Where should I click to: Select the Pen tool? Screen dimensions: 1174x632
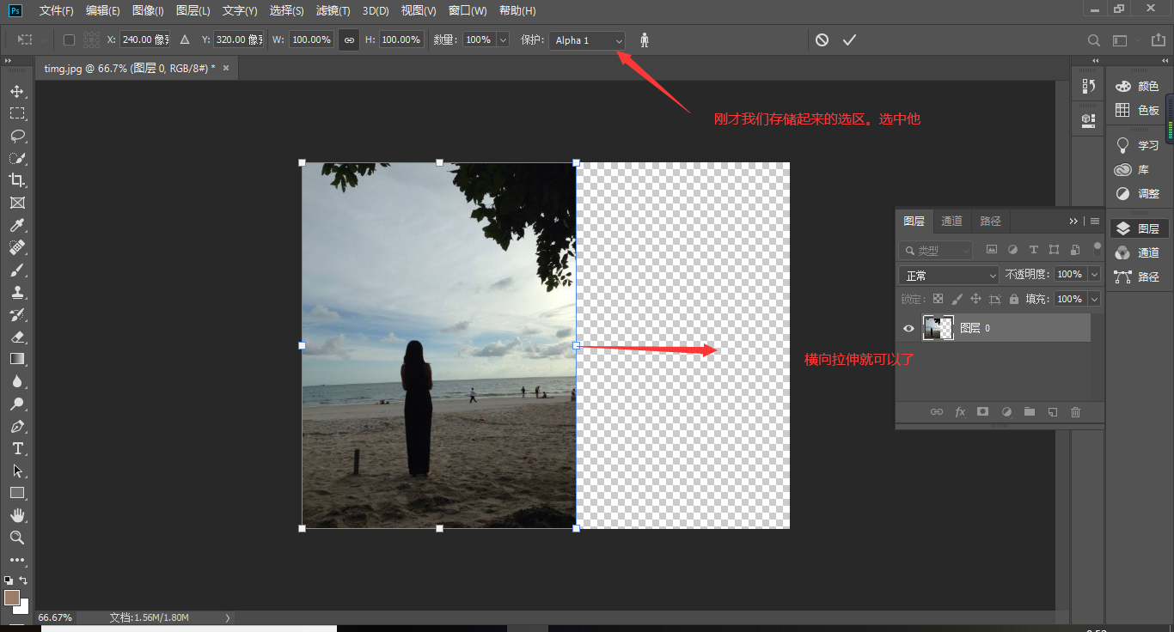click(x=17, y=426)
